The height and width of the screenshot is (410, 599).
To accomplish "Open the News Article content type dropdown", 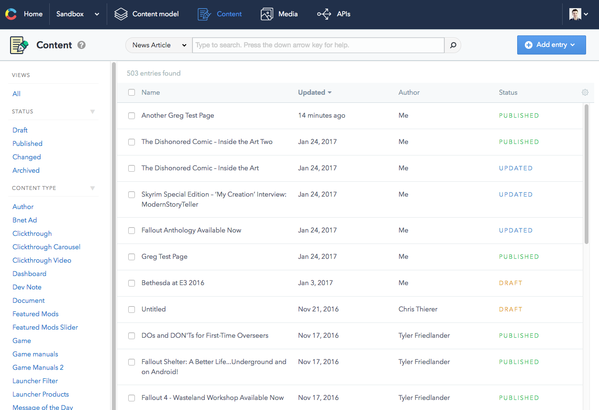I will pos(159,45).
